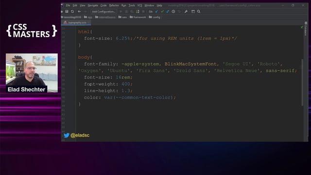311x175 pixels.
Task: Open Settings with the wrench icon
Action: tap(186, 12)
